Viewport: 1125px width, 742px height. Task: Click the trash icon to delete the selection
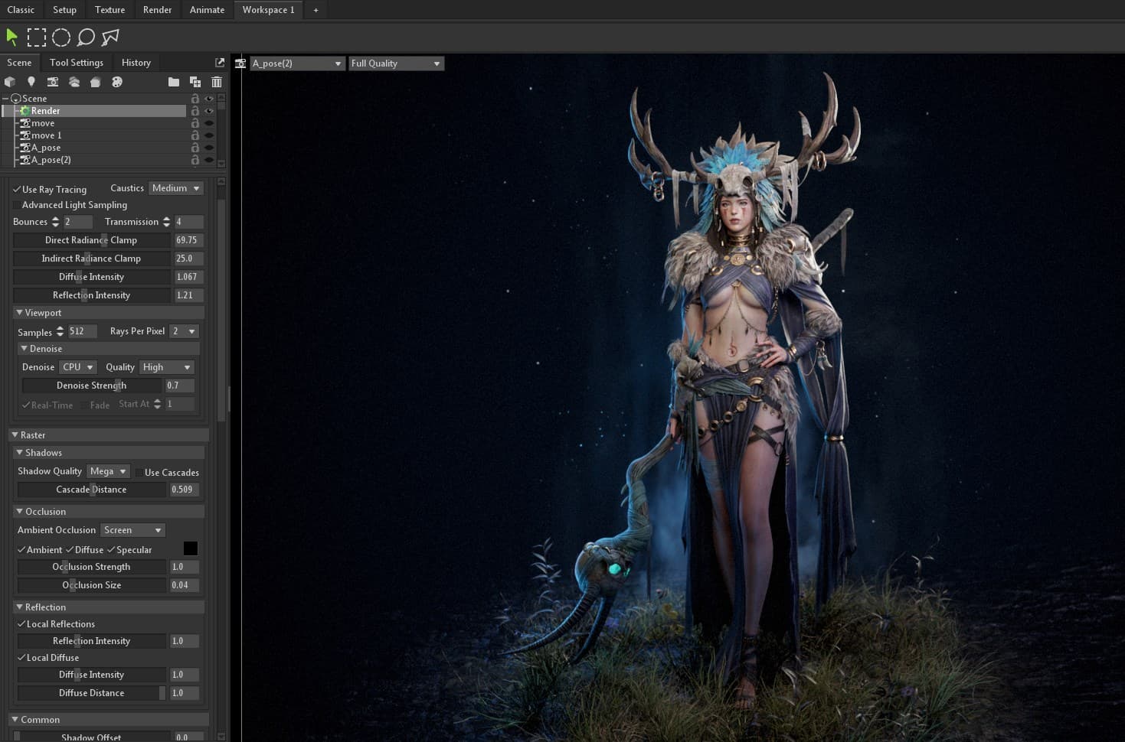(x=217, y=82)
